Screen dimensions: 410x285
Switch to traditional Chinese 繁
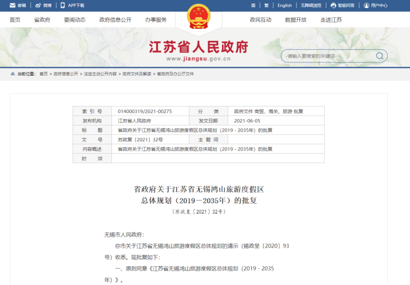266,5
